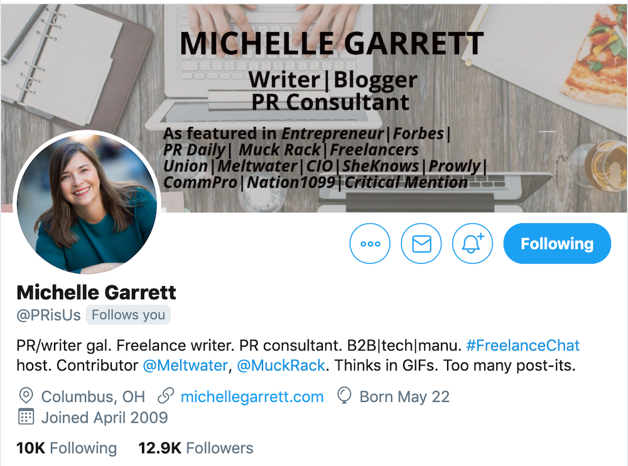This screenshot has width=628, height=466.
Task: Click the location pin icon beside Columbus
Action: tap(26, 396)
